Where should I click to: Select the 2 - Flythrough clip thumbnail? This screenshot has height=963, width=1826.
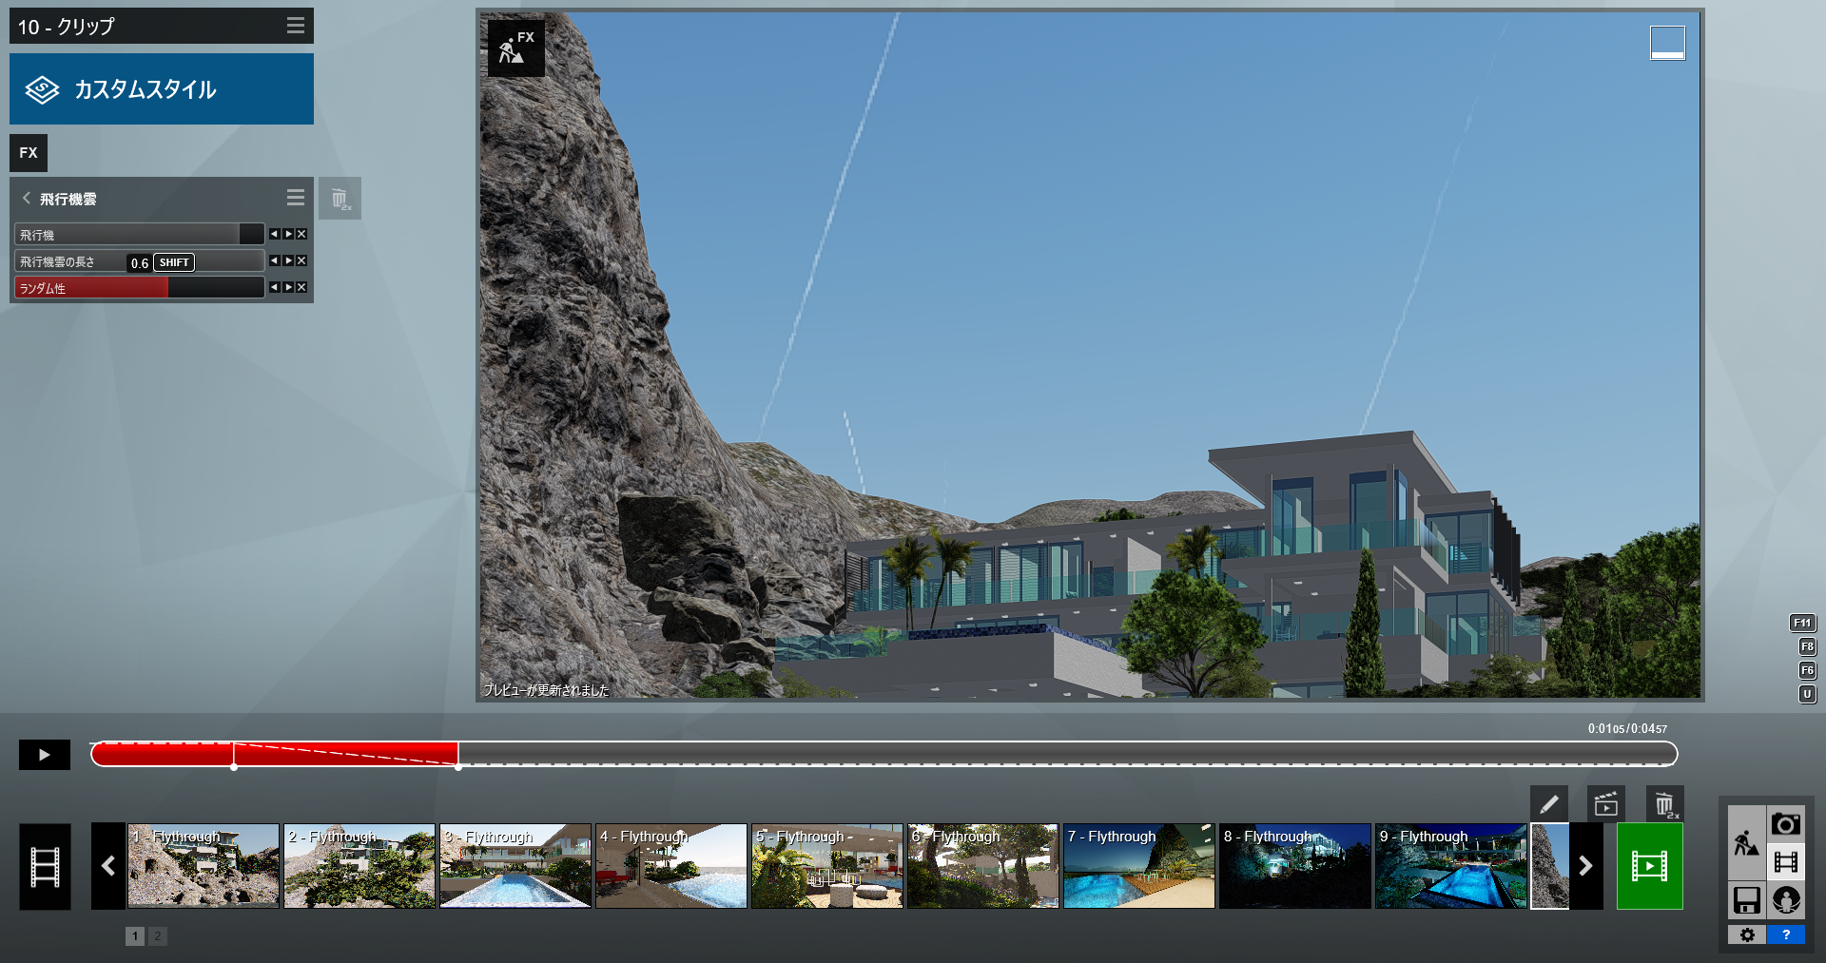[359, 866]
